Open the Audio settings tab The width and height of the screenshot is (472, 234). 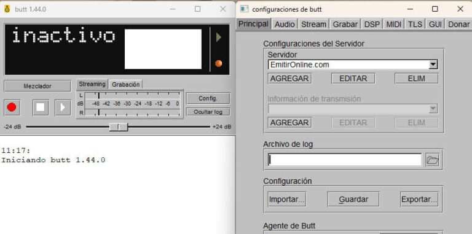click(x=285, y=25)
